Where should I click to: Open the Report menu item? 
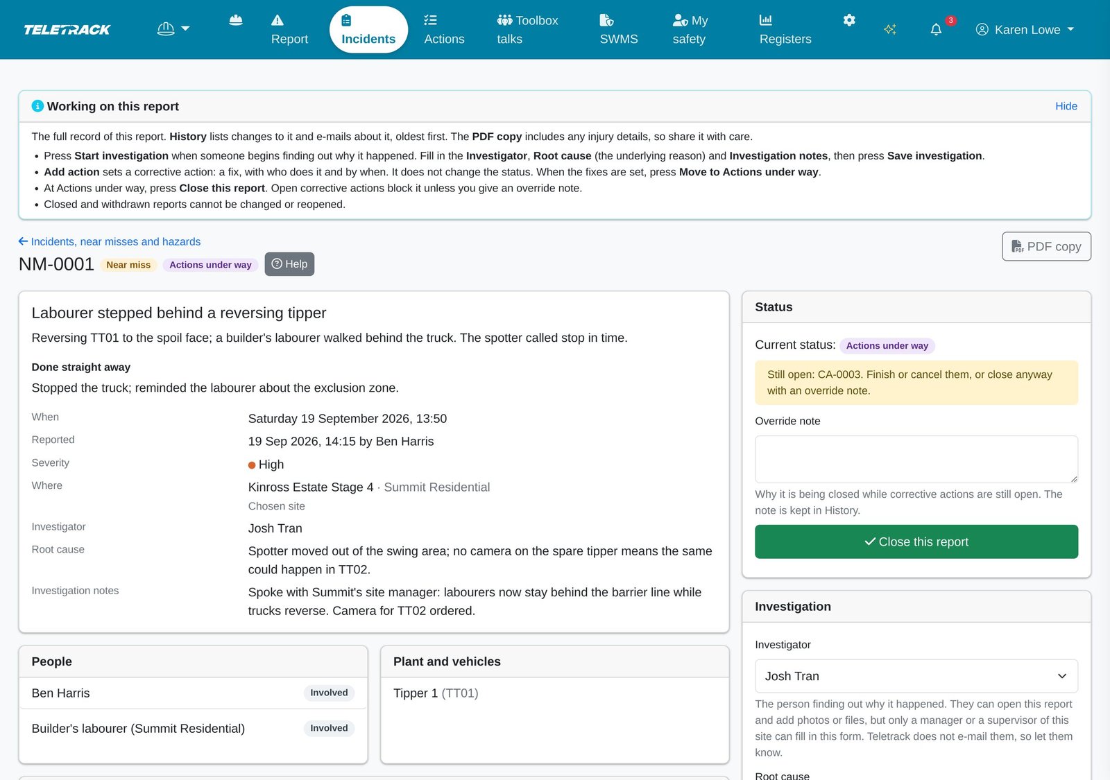[x=289, y=30]
